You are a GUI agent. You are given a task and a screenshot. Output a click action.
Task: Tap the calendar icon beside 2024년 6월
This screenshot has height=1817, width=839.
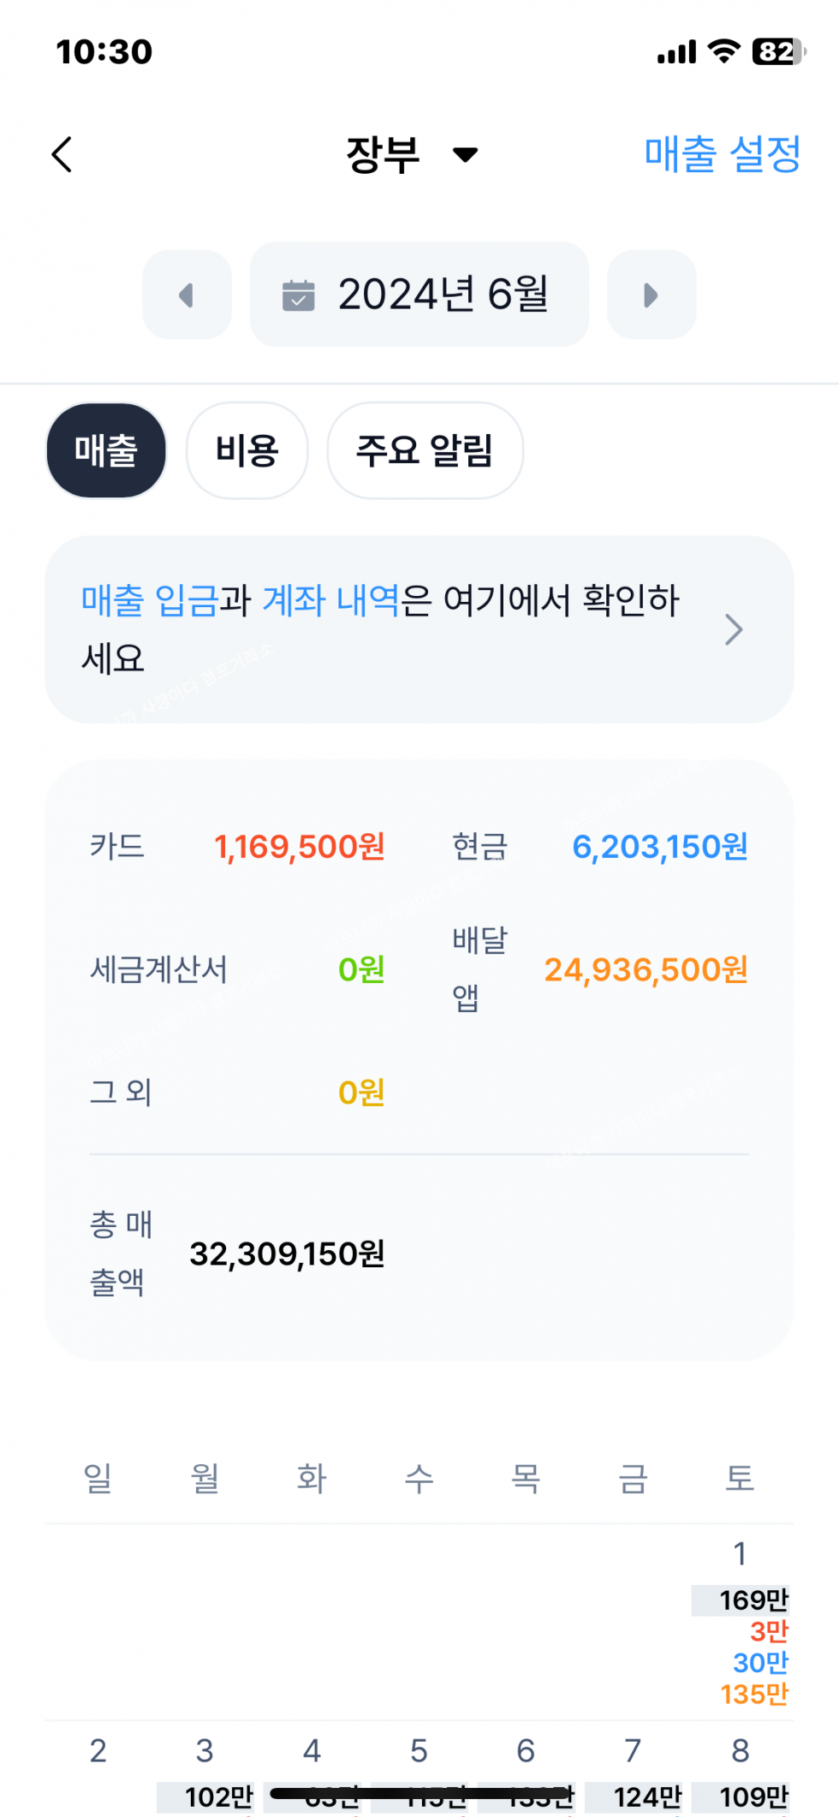click(x=299, y=295)
